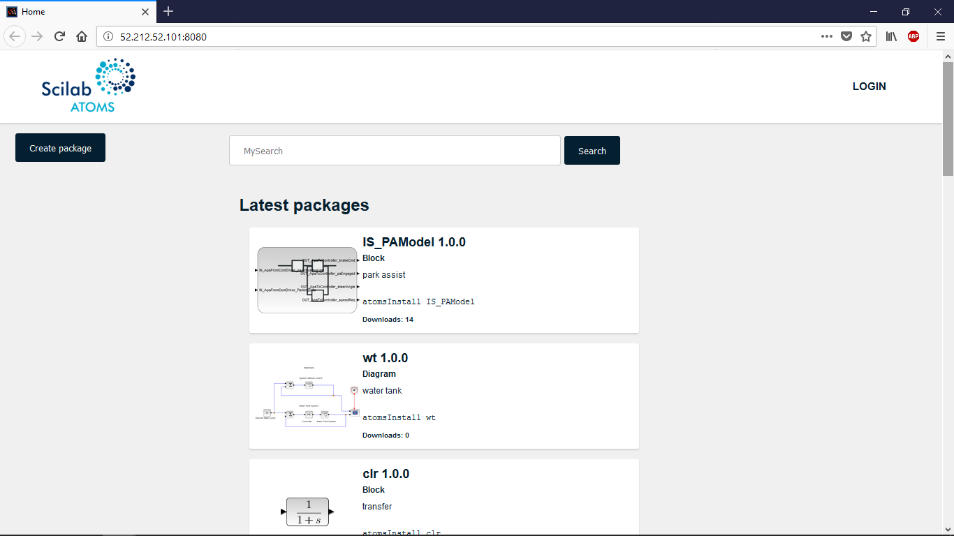The image size is (954, 536).
Task: Save page to Pocket icon
Action: 846,36
